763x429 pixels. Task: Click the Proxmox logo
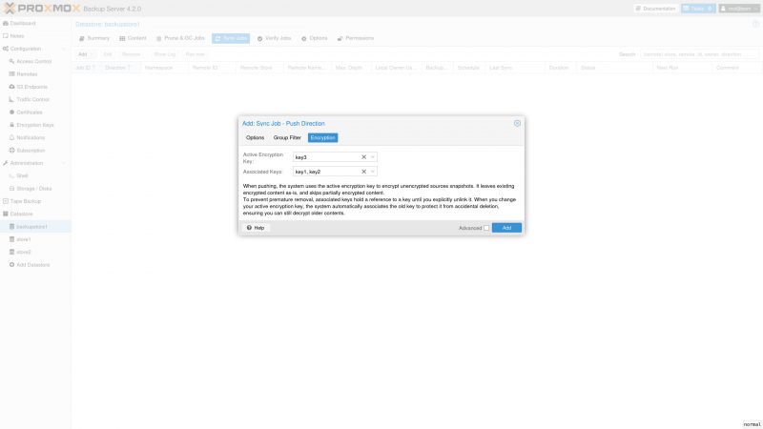click(42, 9)
